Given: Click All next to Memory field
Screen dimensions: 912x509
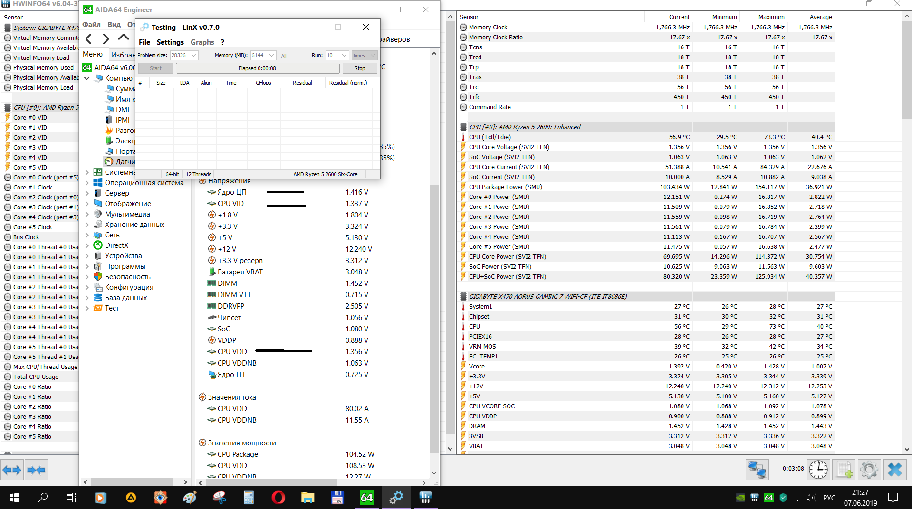Looking at the screenshot, I should tap(284, 56).
